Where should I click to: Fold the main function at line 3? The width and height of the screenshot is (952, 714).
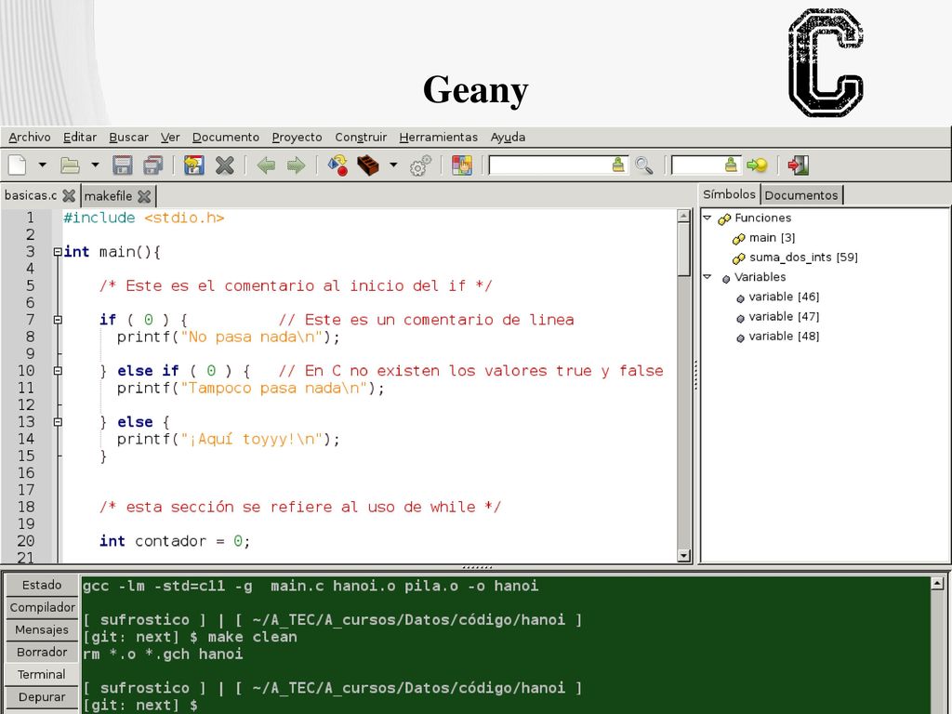click(x=57, y=251)
